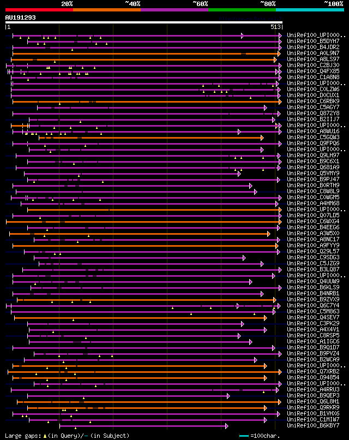Open the UniRef100_Q4FX85 hit label
349x440 pixels.
(x=313, y=72)
